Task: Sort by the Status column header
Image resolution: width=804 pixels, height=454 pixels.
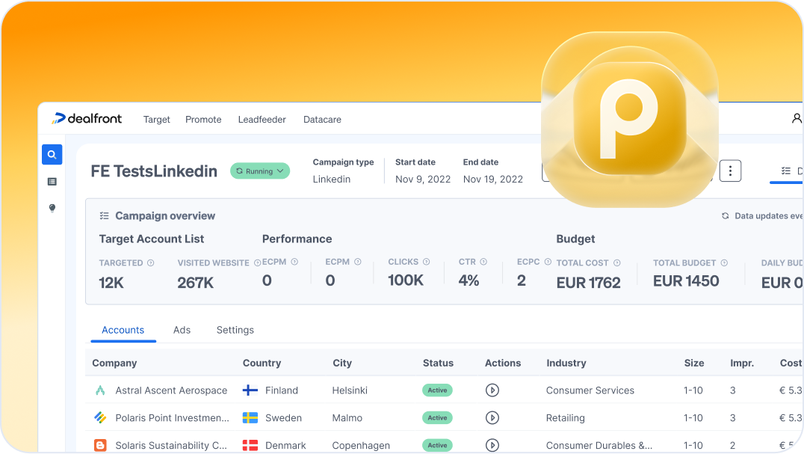Action: pyautogui.click(x=438, y=363)
